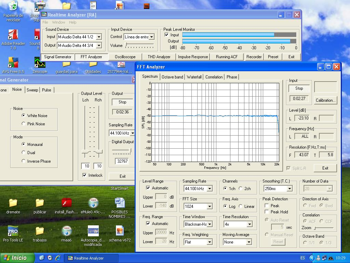
Task: Open the Octave band tab
Action: (x=172, y=77)
